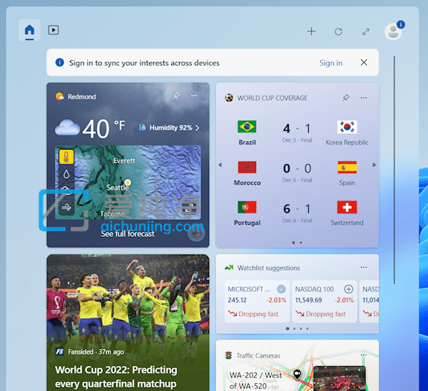Click the Sign in link
428x391 pixels.
pyautogui.click(x=330, y=63)
